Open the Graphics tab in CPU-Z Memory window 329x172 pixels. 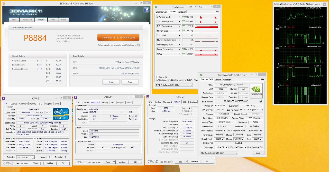point(193,102)
